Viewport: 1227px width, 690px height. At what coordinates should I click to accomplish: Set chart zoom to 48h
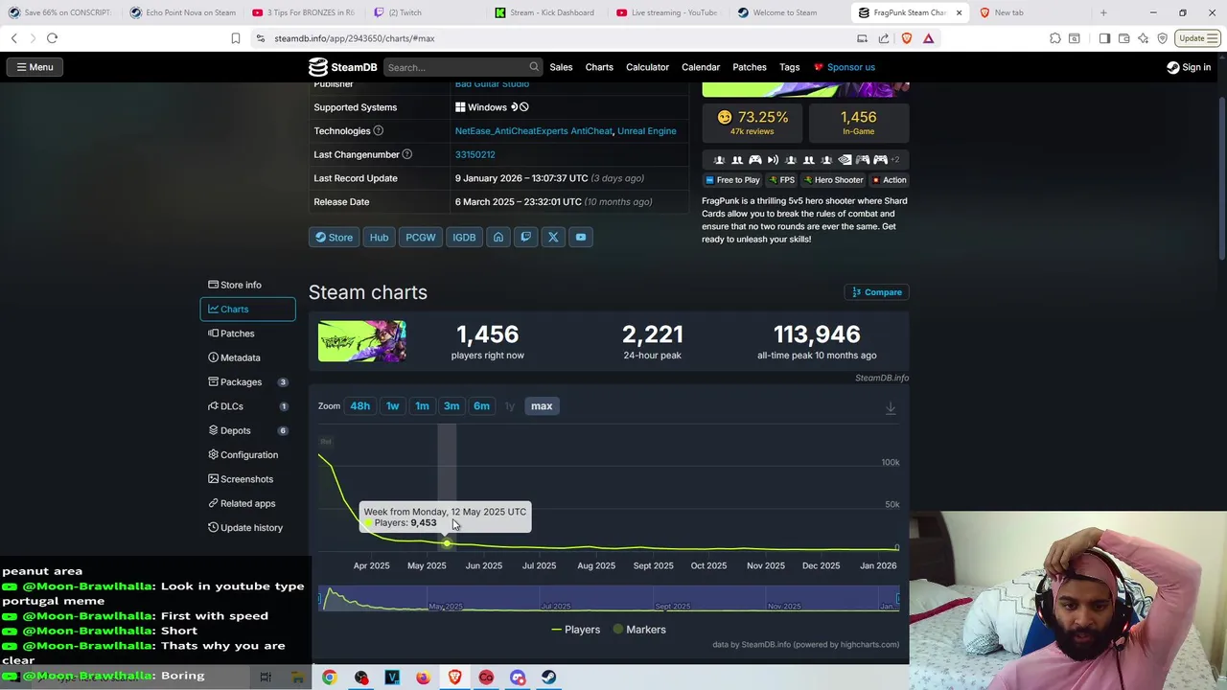360,406
